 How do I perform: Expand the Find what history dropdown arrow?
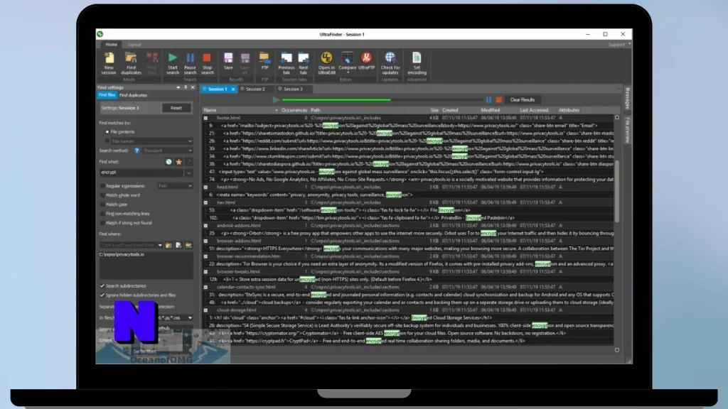(x=188, y=173)
